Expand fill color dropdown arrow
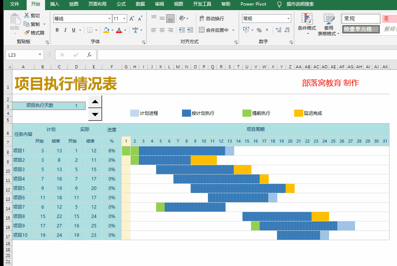The width and height of the screenshot is (397, 266). (x=113, y=30)
